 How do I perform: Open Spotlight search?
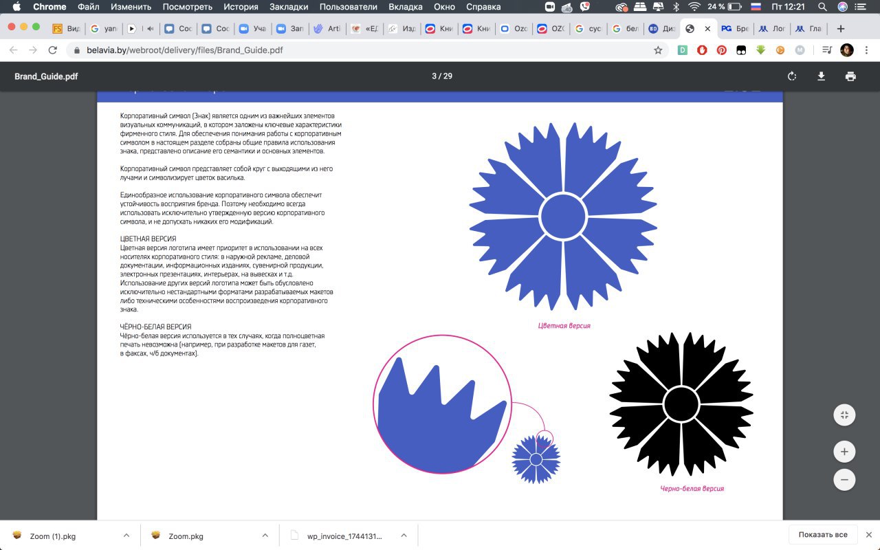[823, 7]
